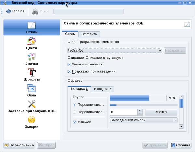Toggle Значки на кнопках checkbox
This screenshot has width=195, height=152.
(69, 64)
